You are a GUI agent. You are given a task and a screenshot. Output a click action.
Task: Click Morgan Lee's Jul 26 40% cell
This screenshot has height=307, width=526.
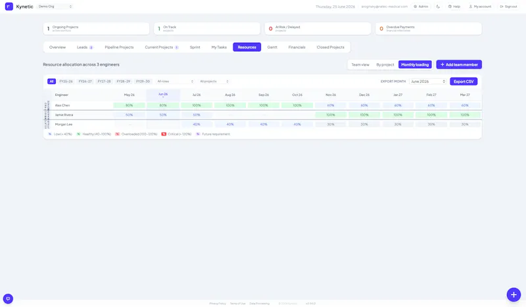[197, 124]
